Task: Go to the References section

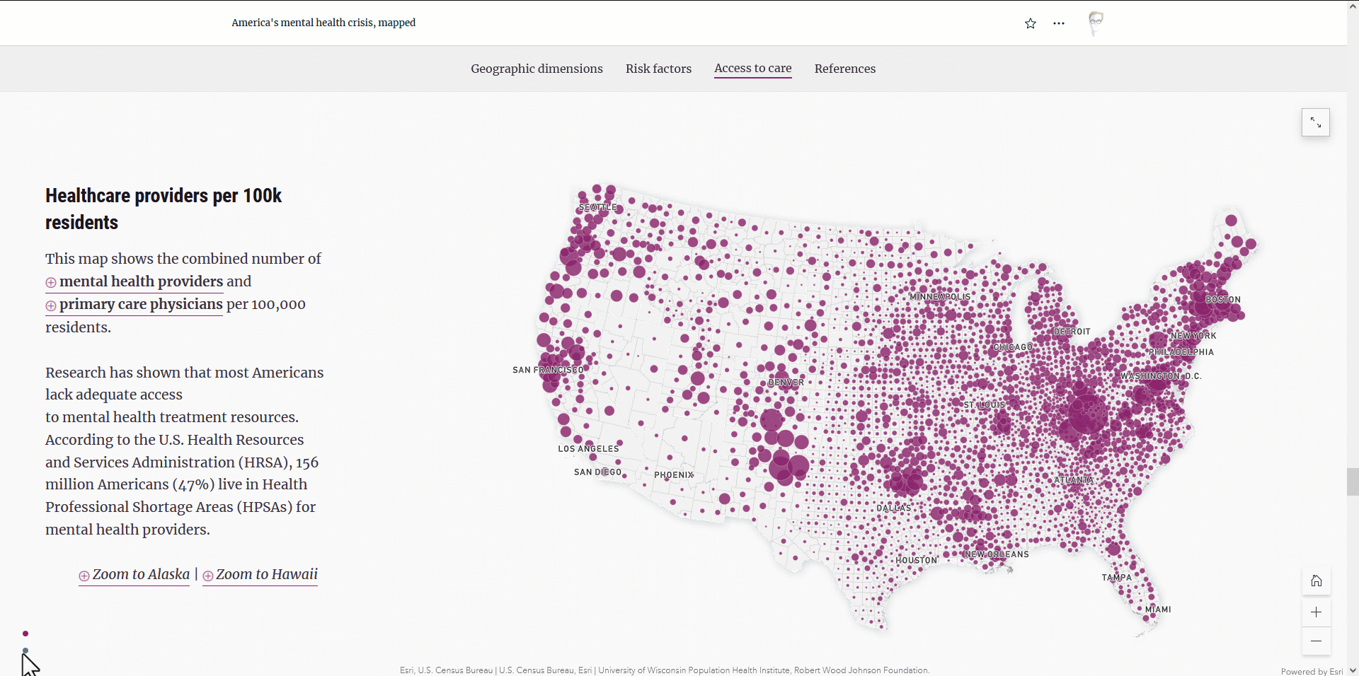Action: pyautogui.click(x=844, y=69)
